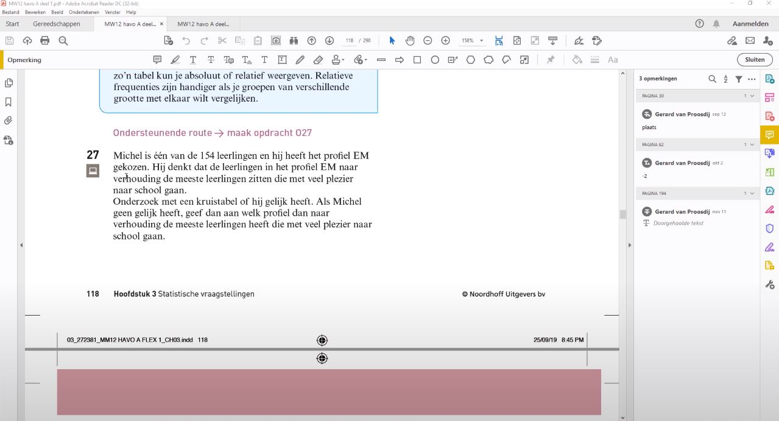Take a snapshot with camera tool
Image resolution: width=779 pixels, height=421 pixels.
276,41
